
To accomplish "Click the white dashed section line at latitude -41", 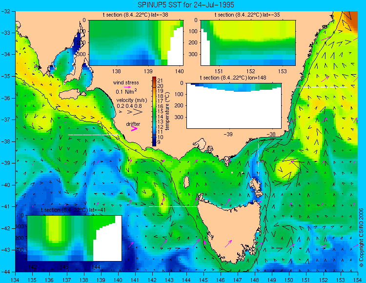I will pyautogui.click(x=174, y=206).
